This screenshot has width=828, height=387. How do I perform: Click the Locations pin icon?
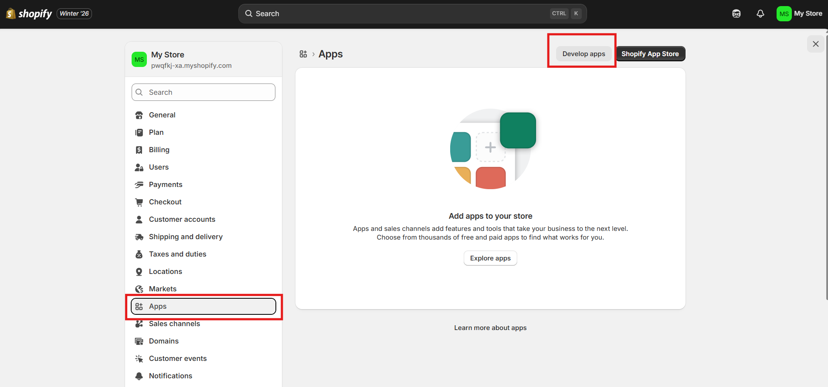point(139,272)
